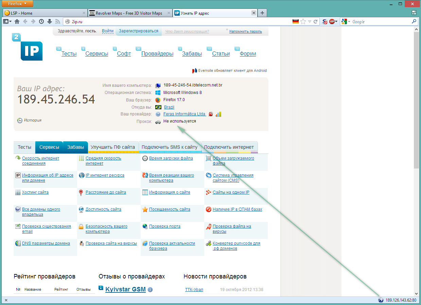Click the info icon beside Kyivstar GSM
The width and height of the screenshot is (421, 305).
pyautogui.click(x=150, y=290)
